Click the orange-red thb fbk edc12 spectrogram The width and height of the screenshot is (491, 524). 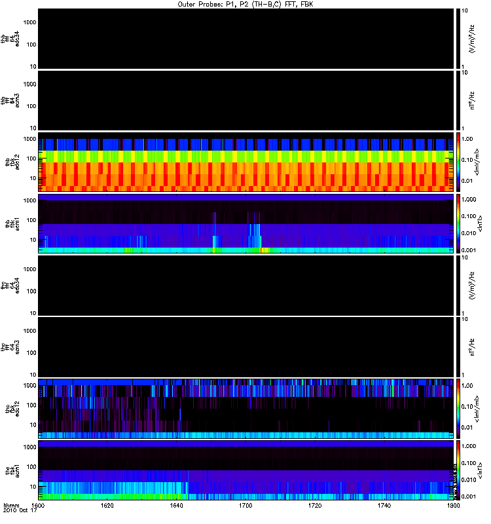click(x=245, y=162)
